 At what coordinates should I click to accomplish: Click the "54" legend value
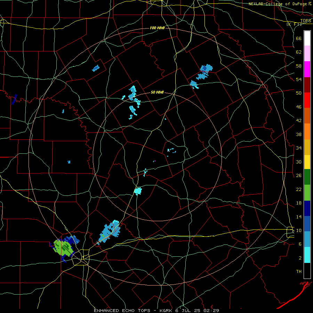(x=299, y=79)
